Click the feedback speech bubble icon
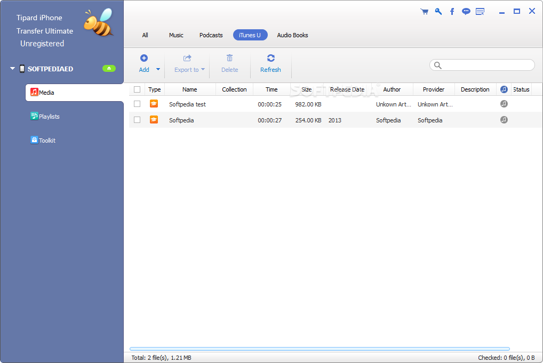Viewport: 543px width, 363px height. [x=466, y=12]
